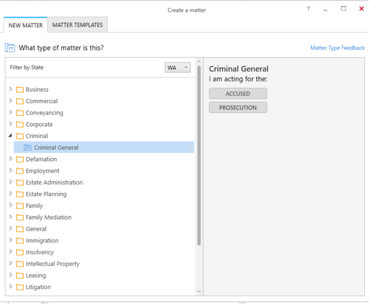
Task: Switch to the Matter Templates tab
Action: [x=77, y=25]
